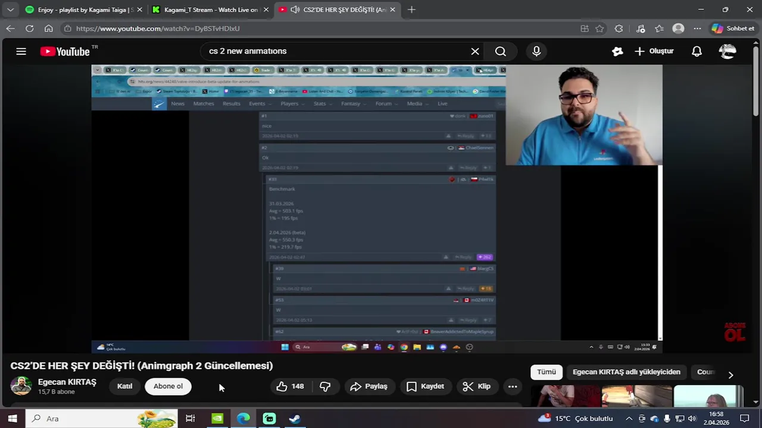This screenshot has width=762, height=428.
Task: Open the clock and date flyout
Action: coord(716,418)
